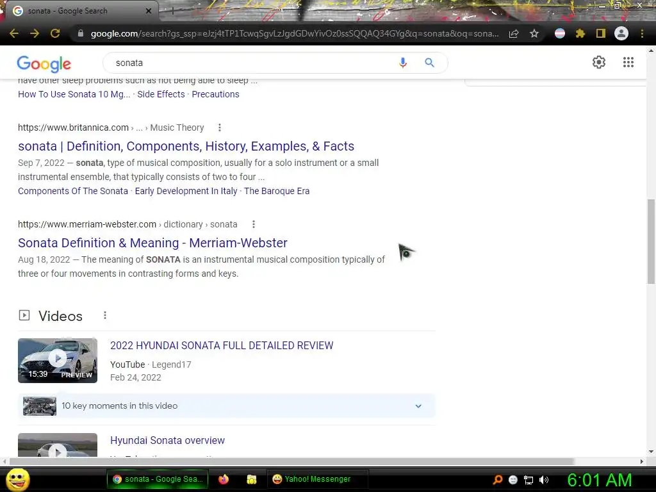Submit the search with the magnifier icon
This screenshot has height=492, width=656.
click(x=430, y=63)
